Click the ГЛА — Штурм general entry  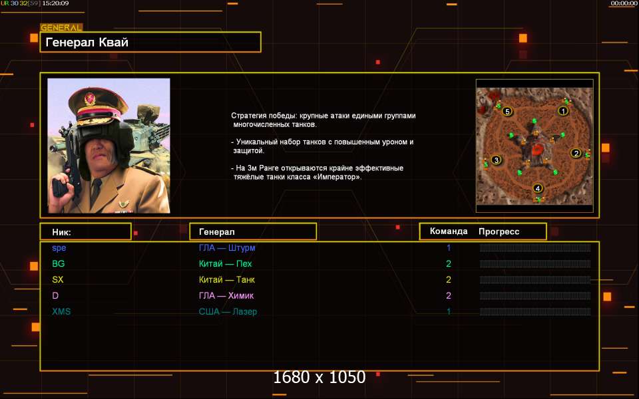pos(227,248)
